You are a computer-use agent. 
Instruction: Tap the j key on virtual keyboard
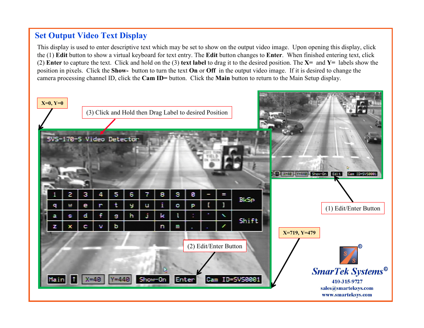click(147, 216)
